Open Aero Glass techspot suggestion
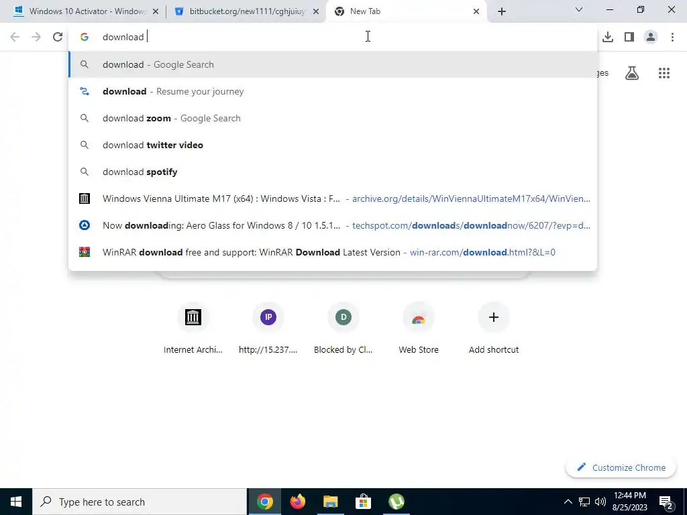This screenshot has width=687, height=515. tap(333, 225)
